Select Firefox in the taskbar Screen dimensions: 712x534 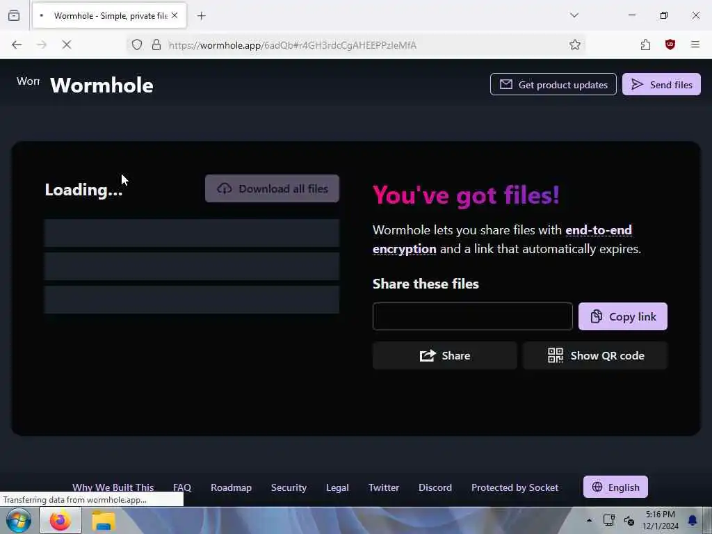click(60, 520)
